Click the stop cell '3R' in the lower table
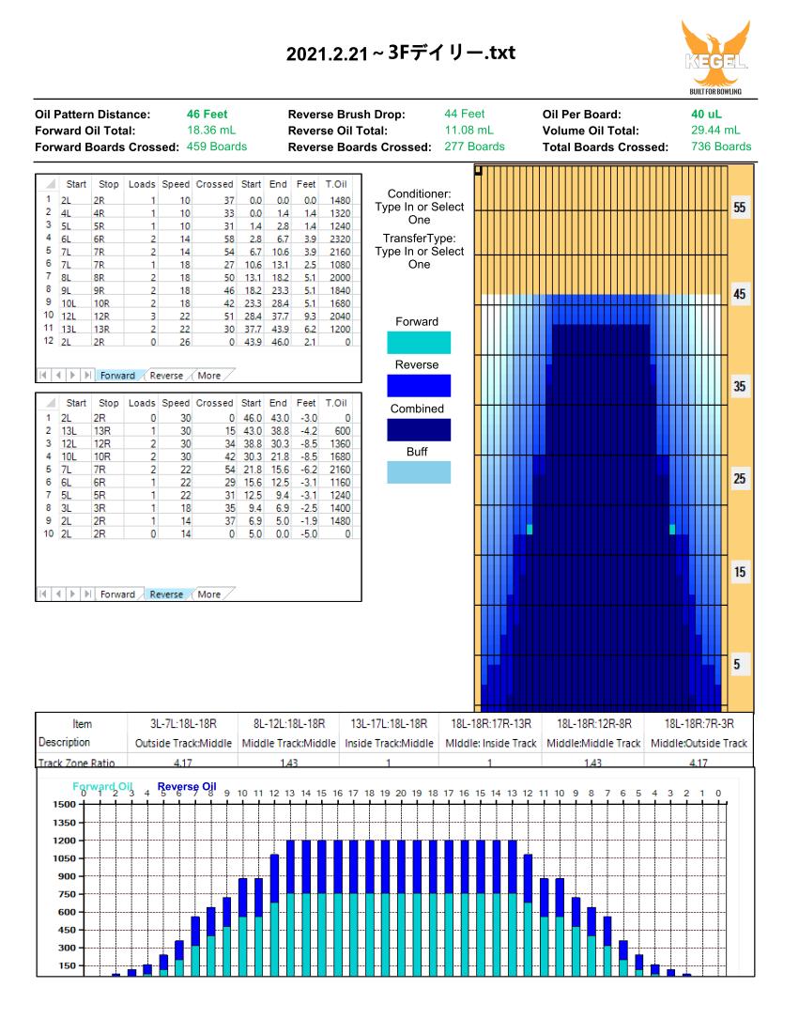 [x=100, y=508]
